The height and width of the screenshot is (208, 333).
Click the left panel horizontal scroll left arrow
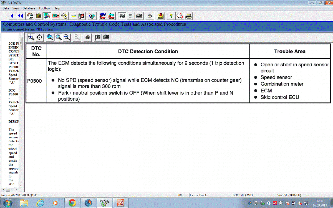point(3,189)
